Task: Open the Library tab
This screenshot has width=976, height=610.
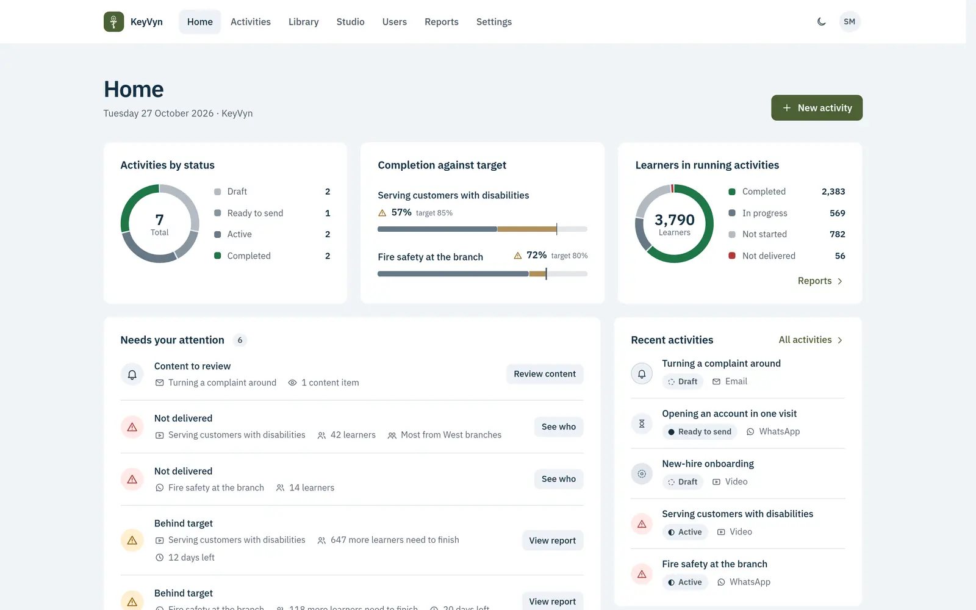Action: [x=304, y=22]
